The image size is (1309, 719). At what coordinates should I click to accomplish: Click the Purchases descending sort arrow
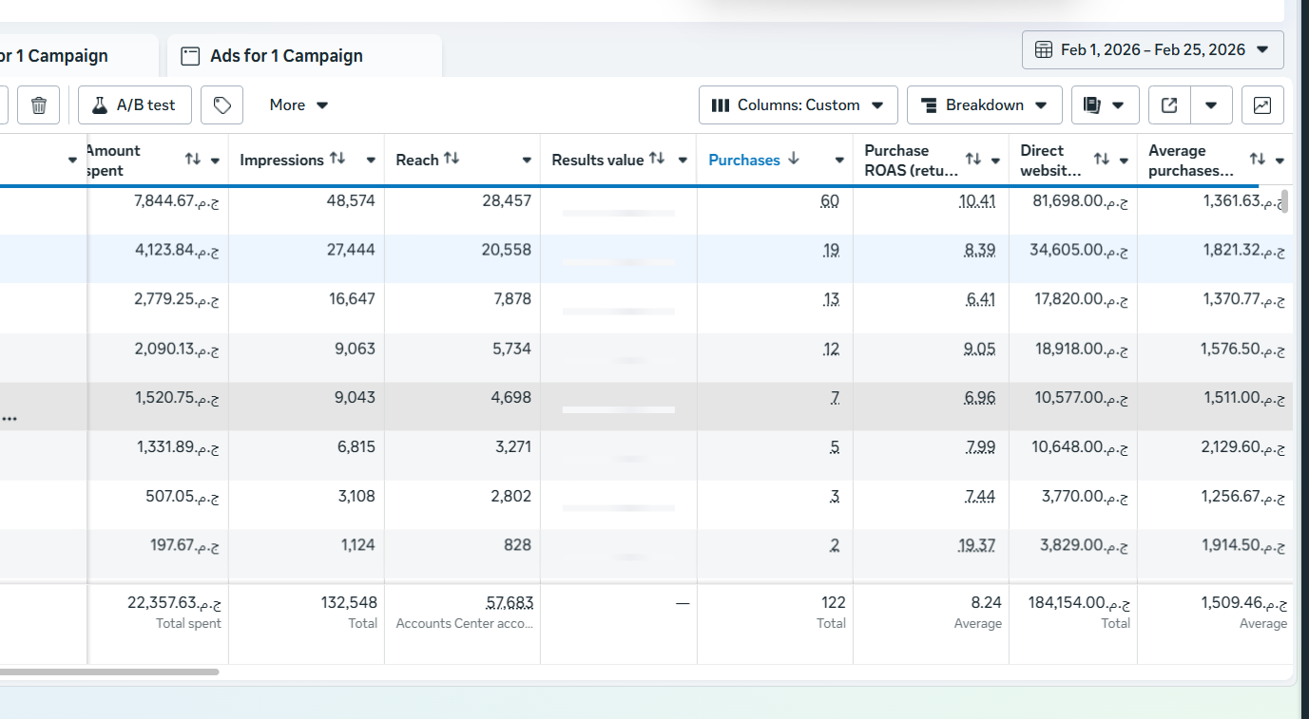[794, 160]
